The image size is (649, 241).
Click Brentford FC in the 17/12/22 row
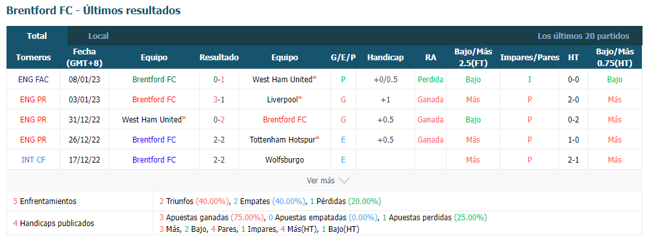154,159
